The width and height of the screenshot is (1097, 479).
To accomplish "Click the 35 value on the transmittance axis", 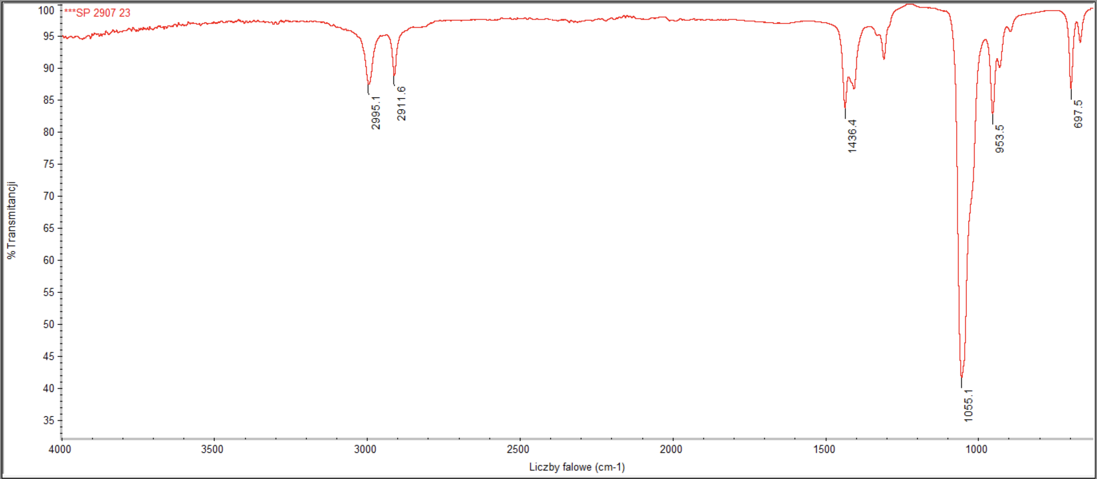I will [x=48, y=421].
